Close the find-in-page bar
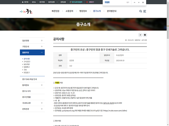The height and width of the screenshot is (126, 169). click(143, 2)
